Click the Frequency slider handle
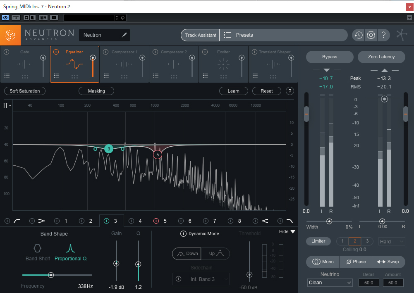Viewport: 414px width, 293px height. tap(51, 275)
